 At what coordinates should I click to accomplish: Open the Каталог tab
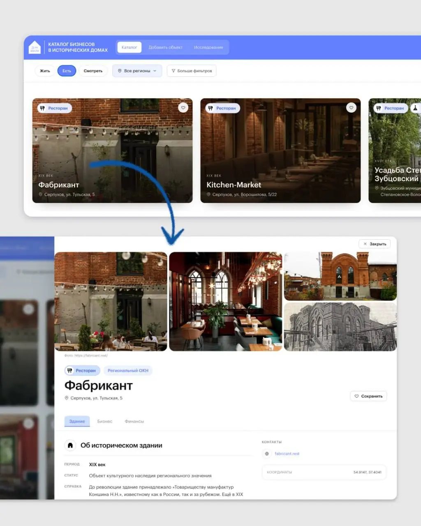129,47
